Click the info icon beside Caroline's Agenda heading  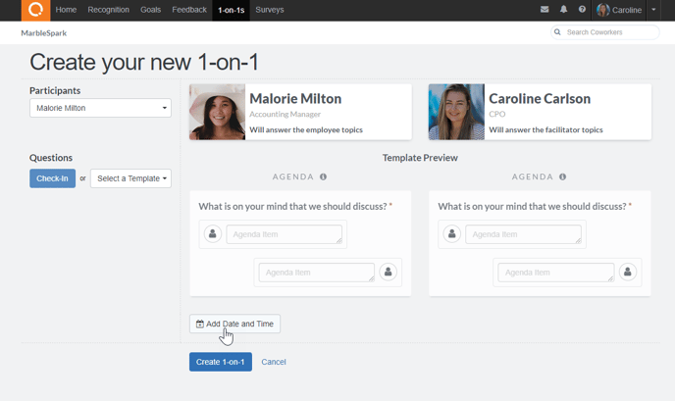click(x=562, y=176)
